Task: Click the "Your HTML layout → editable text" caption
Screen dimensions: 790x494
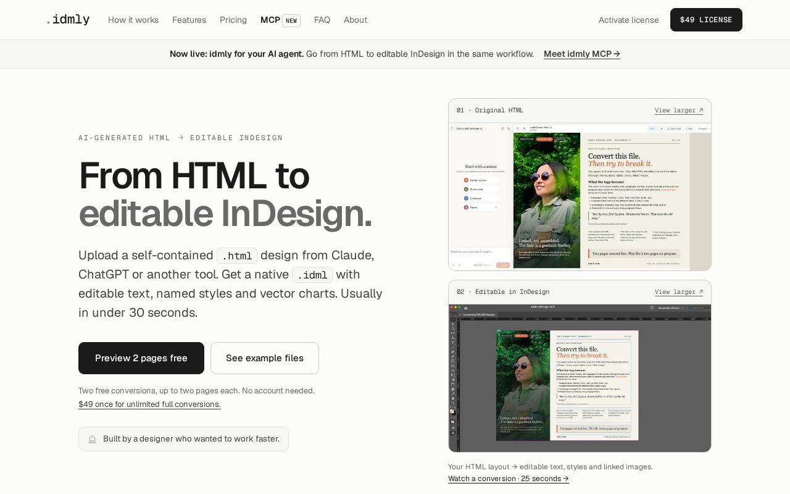Action: [x=551, y=467]
